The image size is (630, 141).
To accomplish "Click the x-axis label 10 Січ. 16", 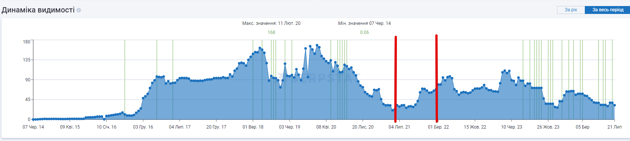I will (x=107, y=127).
